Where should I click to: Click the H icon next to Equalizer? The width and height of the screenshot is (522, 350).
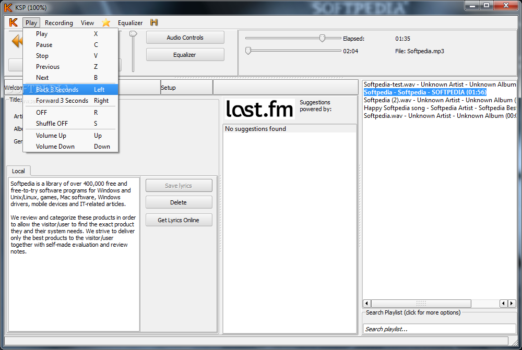click(x=154, y=22)
